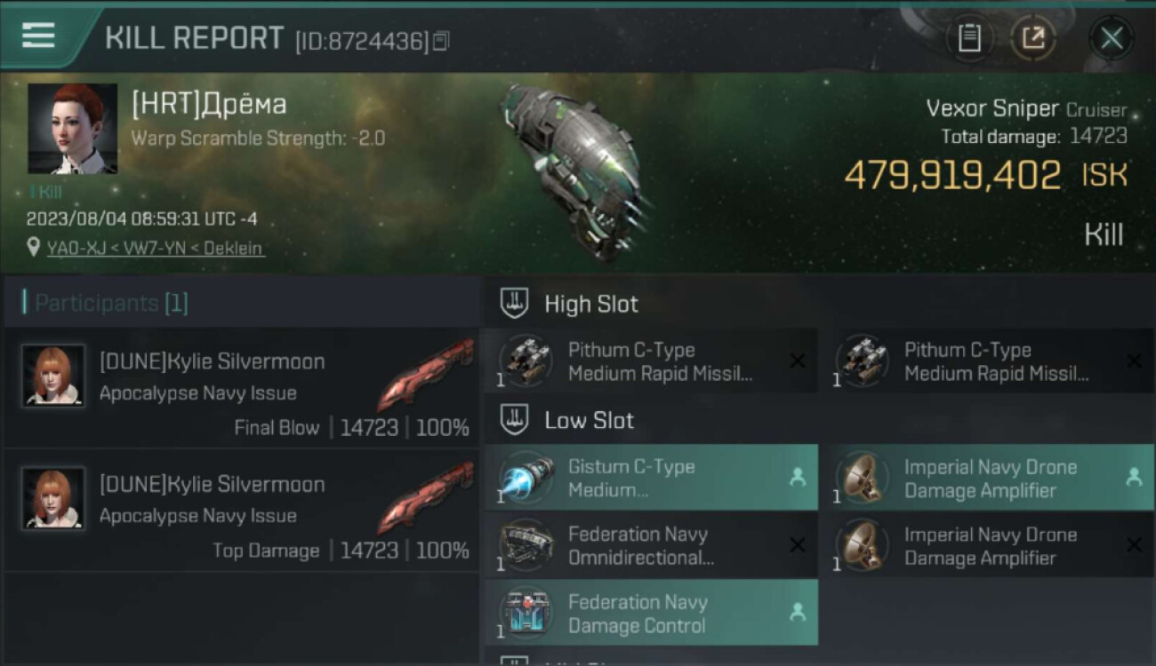Screen dimensions: 1156x666
Task: Select the highlighted Imperial Navy Drone Damage Amplifier
Action: click(985, 478)
